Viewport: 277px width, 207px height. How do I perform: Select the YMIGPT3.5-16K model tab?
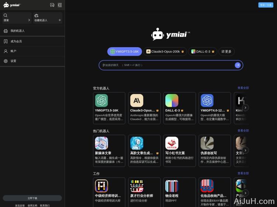pos(124,52)
